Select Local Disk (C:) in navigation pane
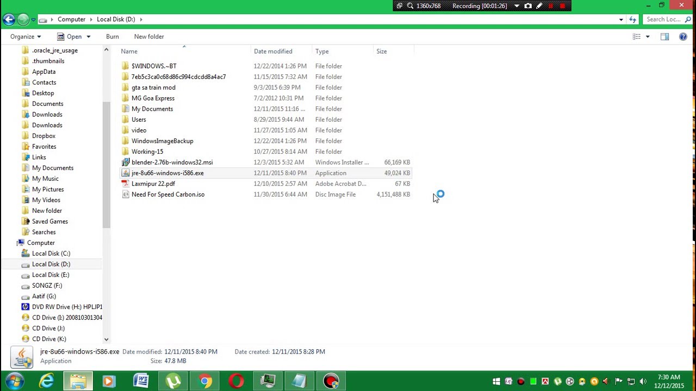 point(51,254)
